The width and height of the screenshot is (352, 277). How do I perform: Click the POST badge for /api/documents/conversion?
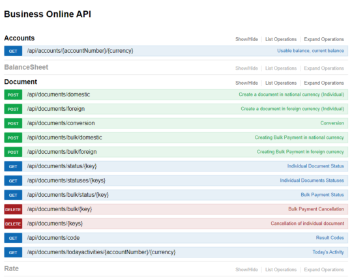[13, 123]
